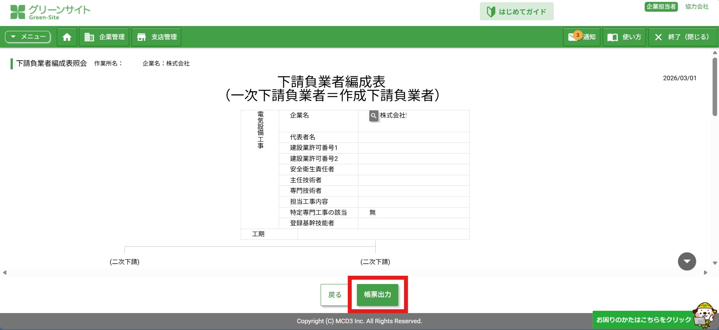Click the home icon button
Screen dimensions: 719x330
click(67, 37)
